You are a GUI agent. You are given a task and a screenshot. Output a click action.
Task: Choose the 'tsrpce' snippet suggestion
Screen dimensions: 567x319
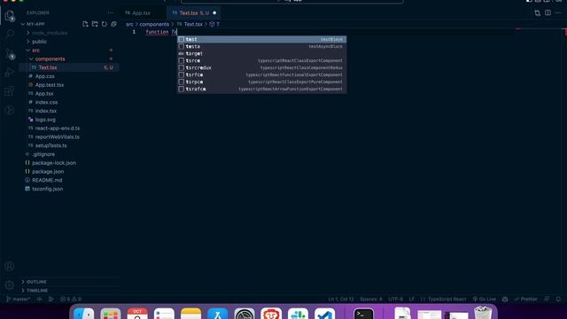click(x=262, y=82)
